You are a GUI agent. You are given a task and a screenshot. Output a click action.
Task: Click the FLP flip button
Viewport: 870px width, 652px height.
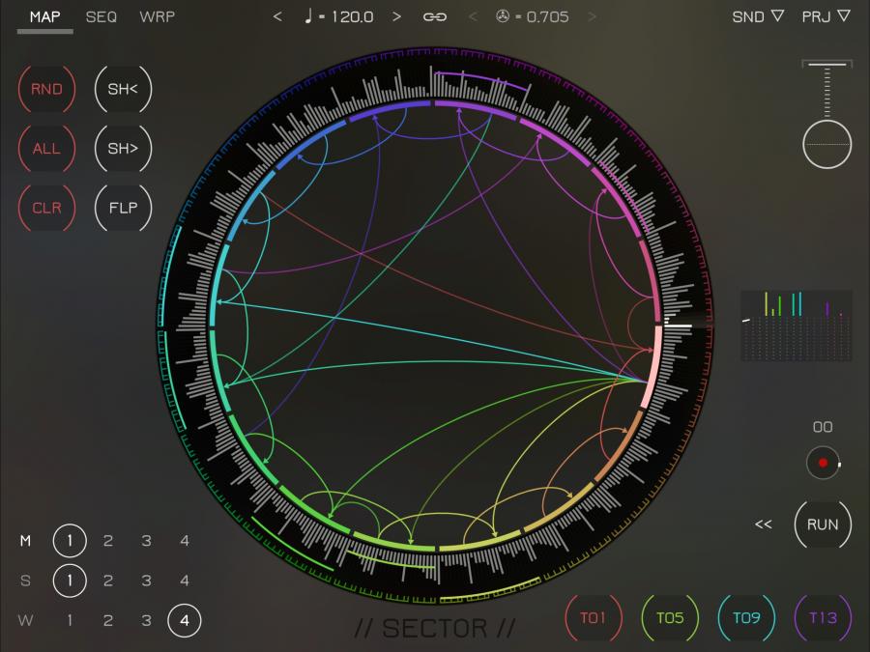tap(123, 208)
